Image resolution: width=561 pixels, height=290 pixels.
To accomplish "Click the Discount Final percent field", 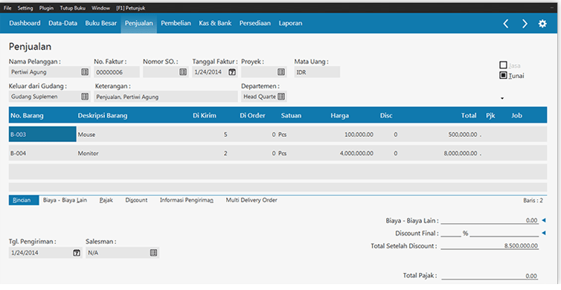I will coord(451,233).
